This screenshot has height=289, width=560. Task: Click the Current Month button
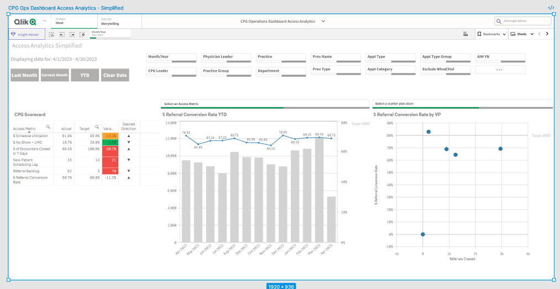point(55,75)
